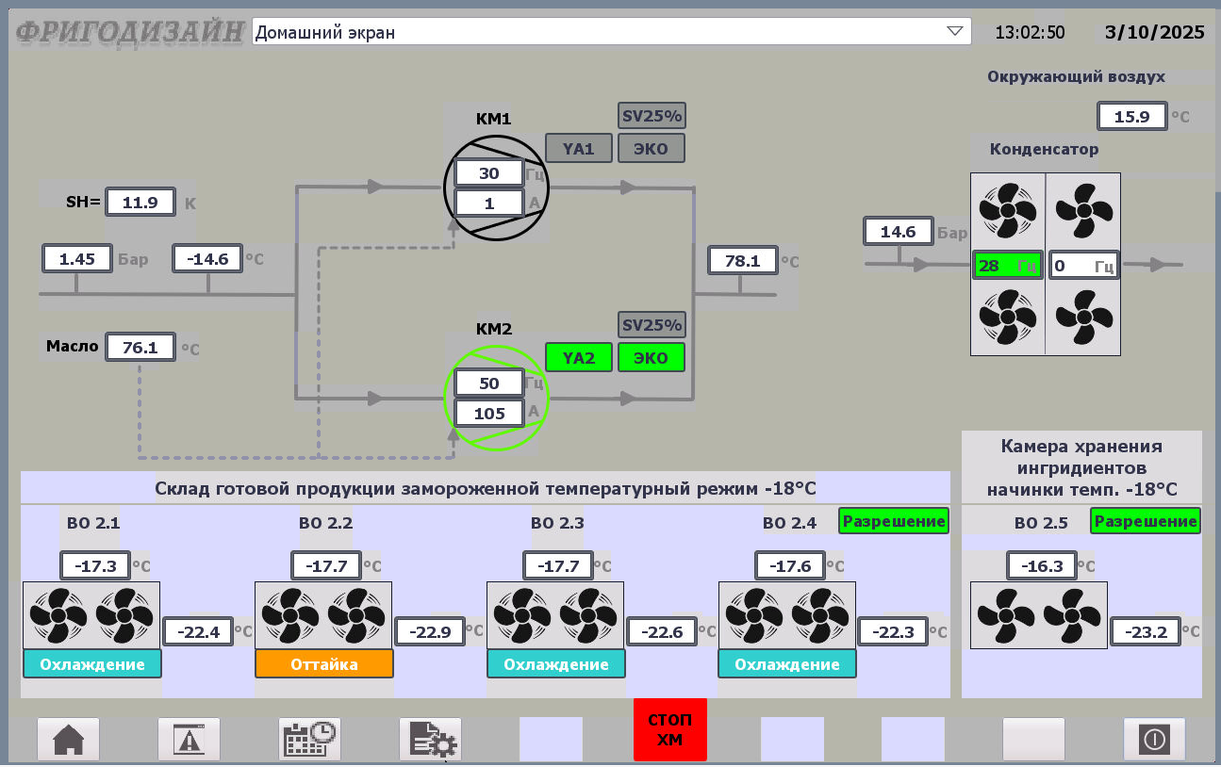The height and width of the screenshot is (767, 1221).
Task: Click the SH superheat value 11.9 field
Action: (x=140, y=202)
